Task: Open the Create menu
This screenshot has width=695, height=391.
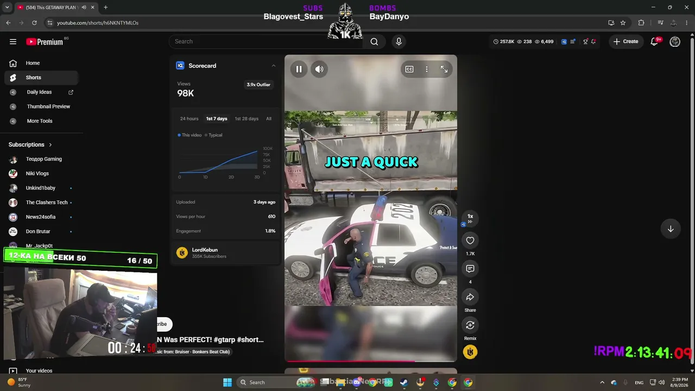Action: (x=626, y=41)
